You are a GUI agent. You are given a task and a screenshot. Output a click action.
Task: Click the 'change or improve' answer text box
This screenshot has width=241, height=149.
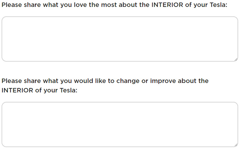pos(120,124)
